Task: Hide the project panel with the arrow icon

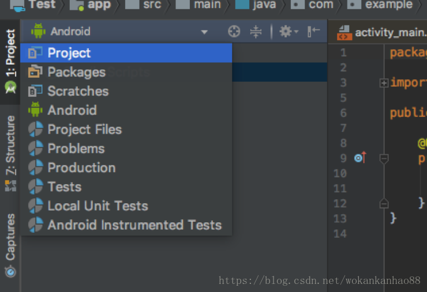Action: click(x=313, y=32)
